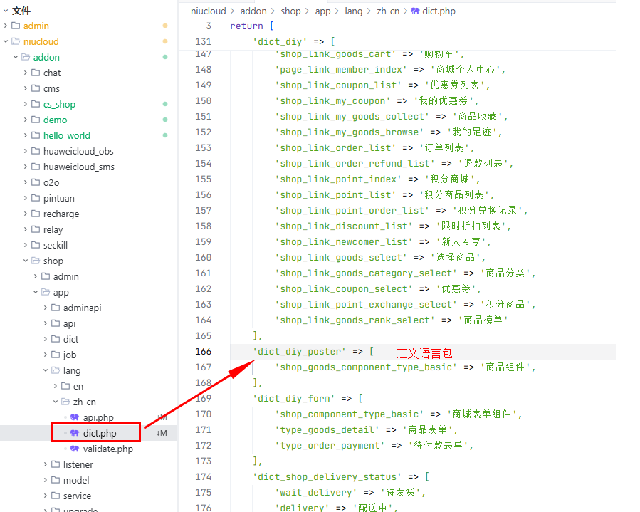Viewport: 640px width, 512px height.
Task: Collapse the zh-cn folder chevron
Action: [x=56, y=402]
